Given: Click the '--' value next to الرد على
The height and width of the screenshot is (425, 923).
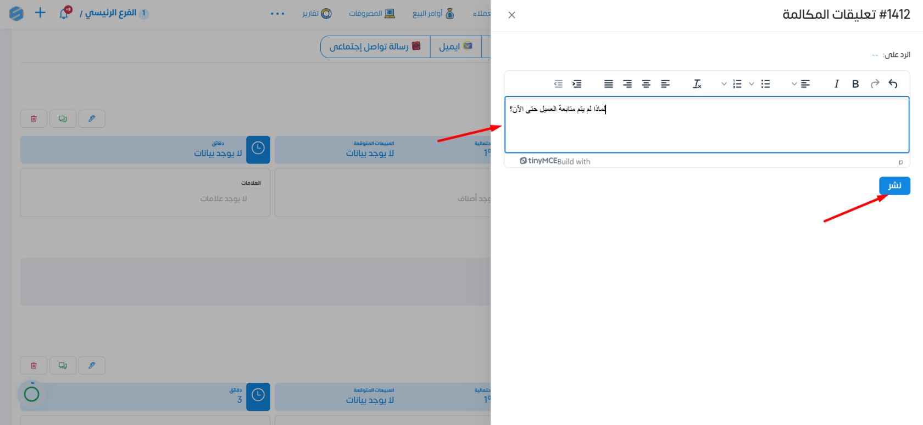Looking at the screenshot, I should tap(875, 55).
